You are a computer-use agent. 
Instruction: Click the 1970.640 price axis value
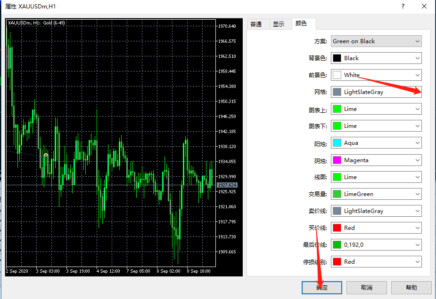[x=227, y=26]
